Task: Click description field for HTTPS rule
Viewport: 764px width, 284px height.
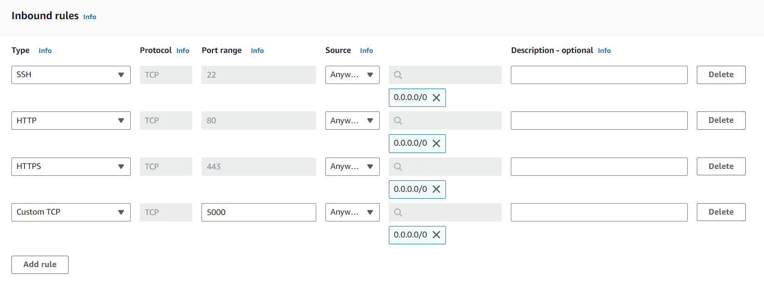Action: (x=599, y=167)
